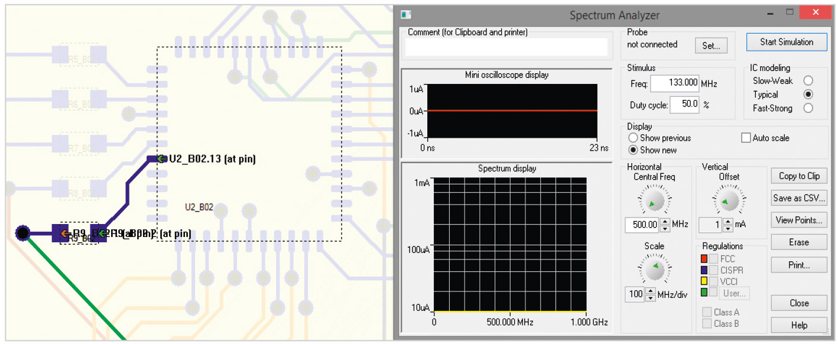Click Start Simulation button
The width and height of the screenshot is (838, 344).
point(787,42)
